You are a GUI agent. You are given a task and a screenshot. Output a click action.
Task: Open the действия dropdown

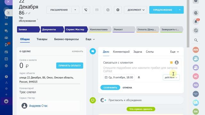171,77
